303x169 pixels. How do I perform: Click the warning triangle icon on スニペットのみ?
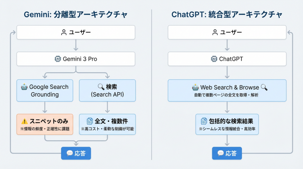pos(25,121)
